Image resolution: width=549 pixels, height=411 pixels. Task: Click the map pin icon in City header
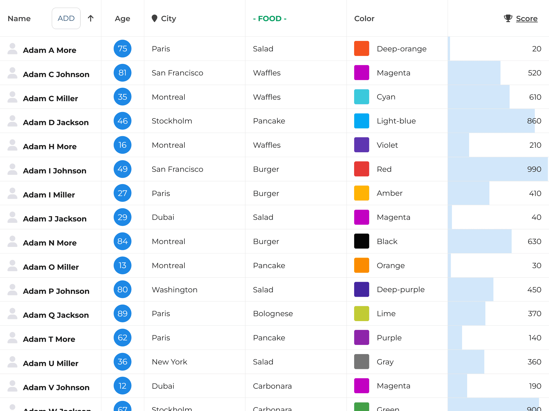point(154,18)
